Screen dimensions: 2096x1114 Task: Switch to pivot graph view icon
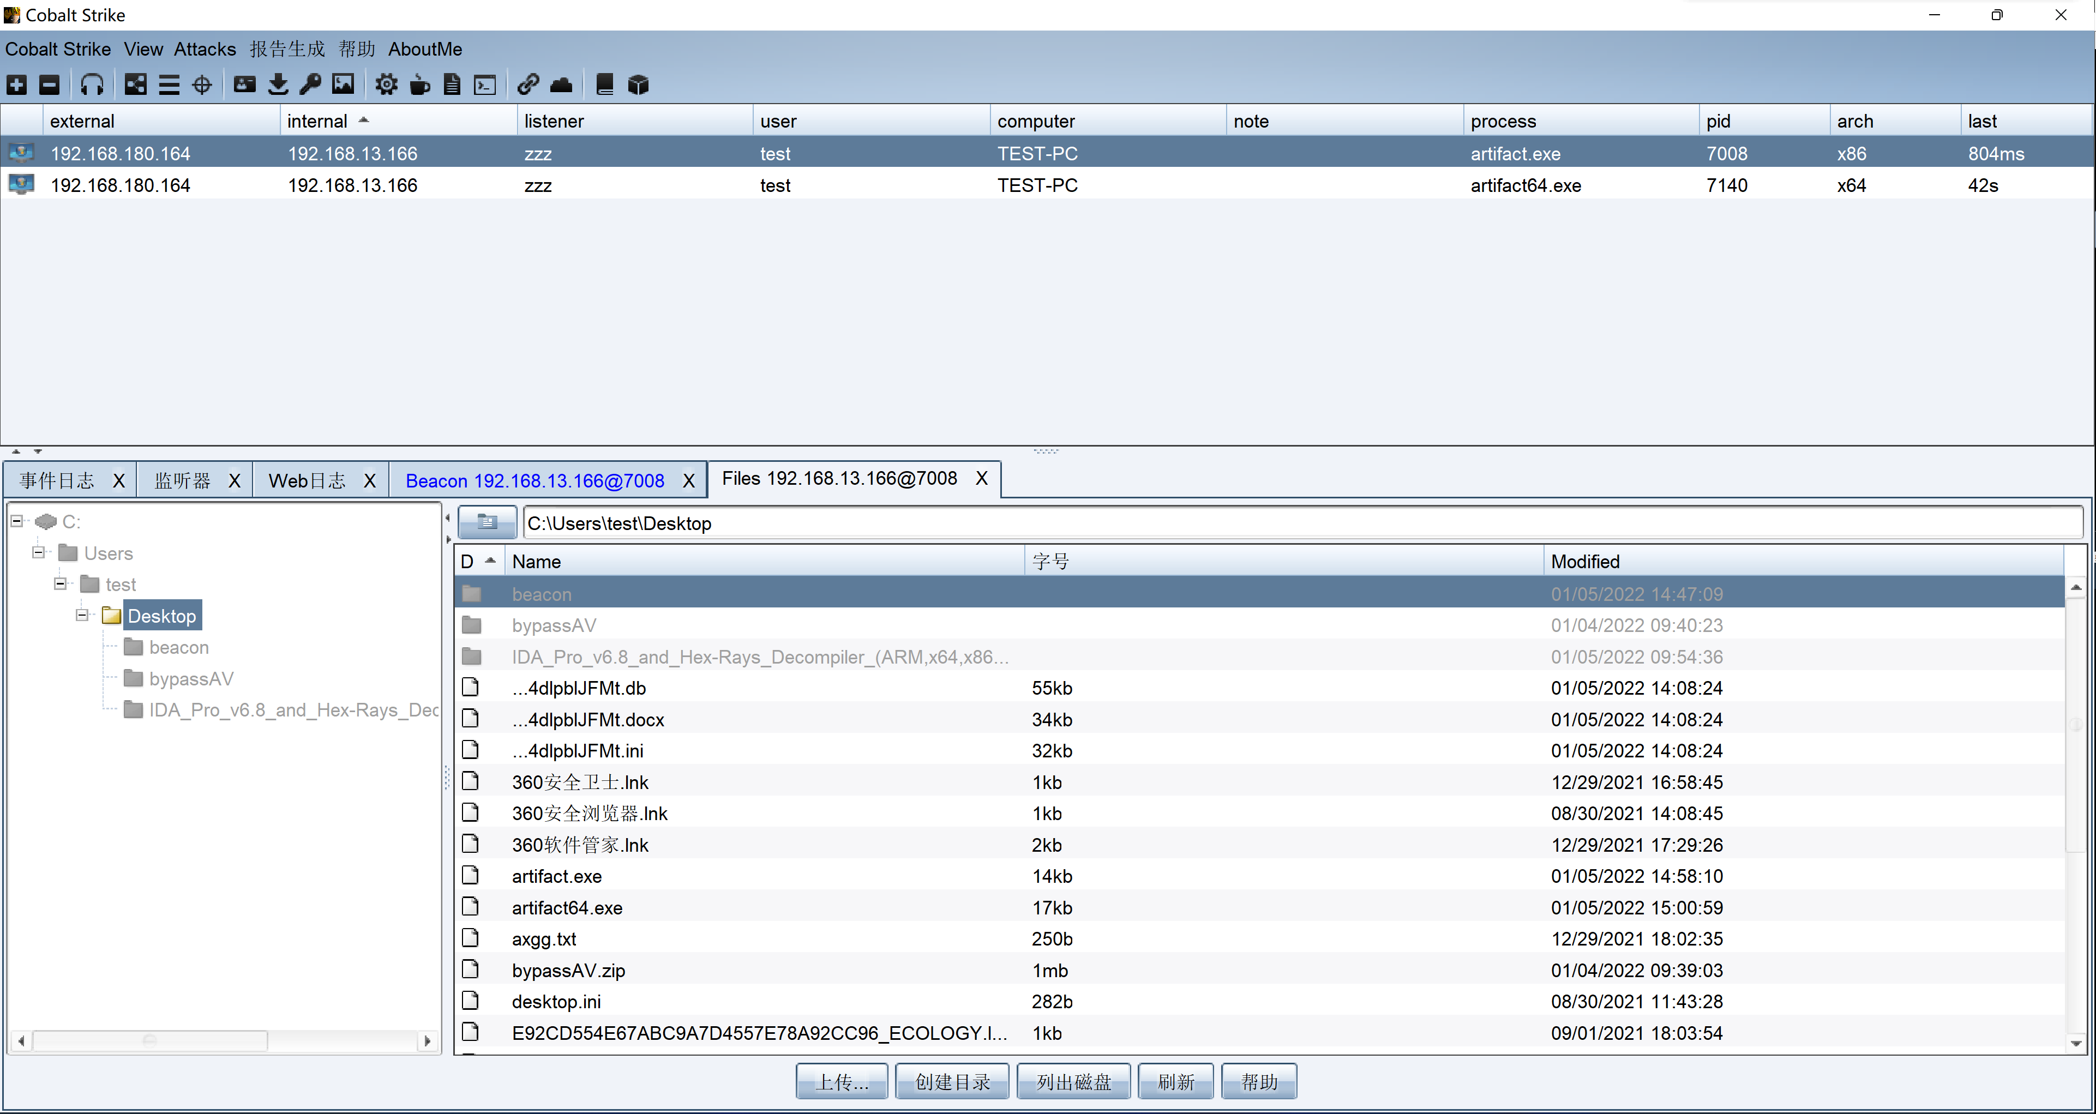coord(135,85)
